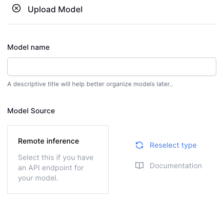Click the Reselect type link
Image resolution: width=223 pixels, height=201 pixels.
click(173, 145)
